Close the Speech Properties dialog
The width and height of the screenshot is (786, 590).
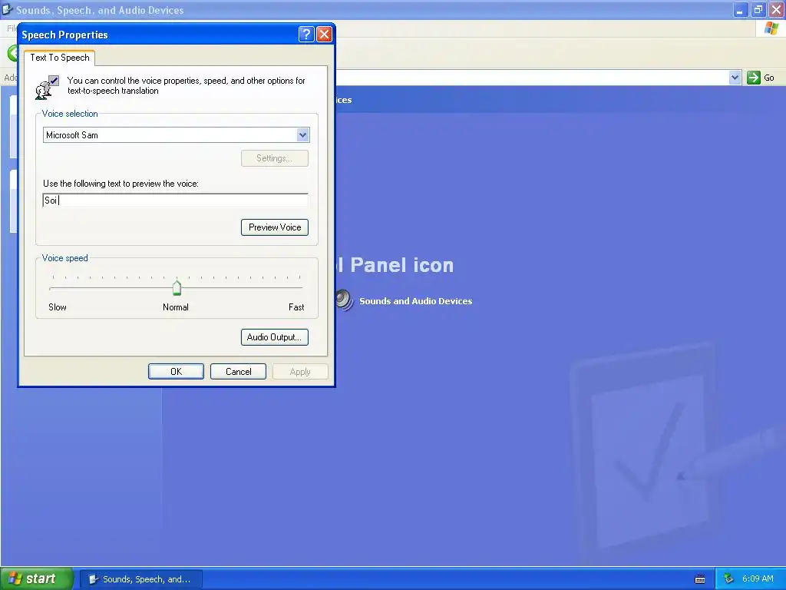325,34
